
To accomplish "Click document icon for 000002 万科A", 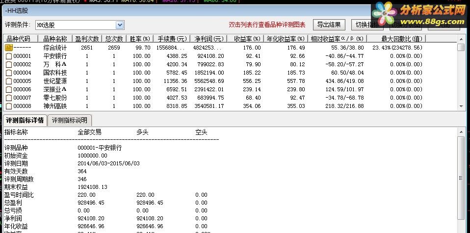I will [x=9, y=64].
